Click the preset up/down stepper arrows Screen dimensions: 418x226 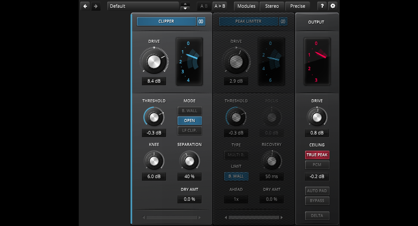coord(185,6)
